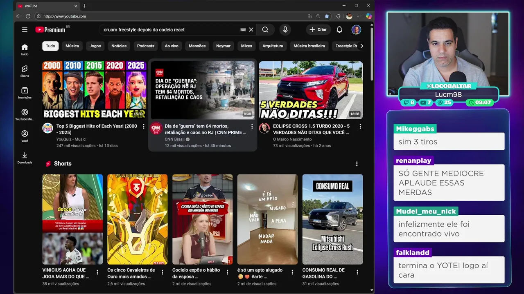The image size is (524, 294).
Task: Select the Arquitetura filter chip
Action: [273, 46]
